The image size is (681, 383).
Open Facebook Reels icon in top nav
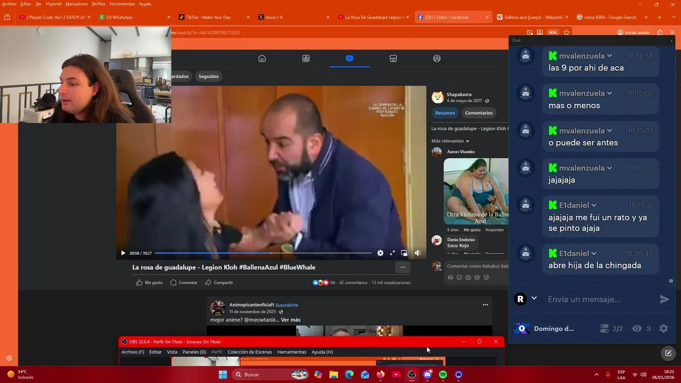[306, 59]
